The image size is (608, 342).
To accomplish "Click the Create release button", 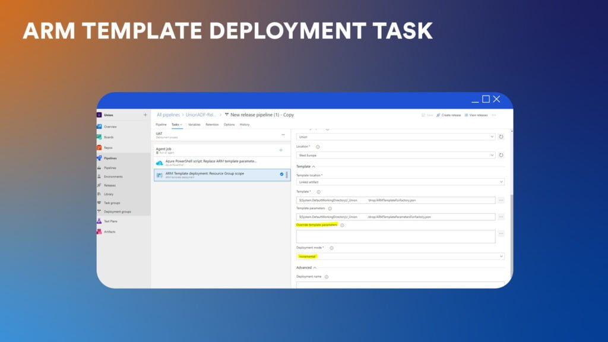I will click(448, 115).
